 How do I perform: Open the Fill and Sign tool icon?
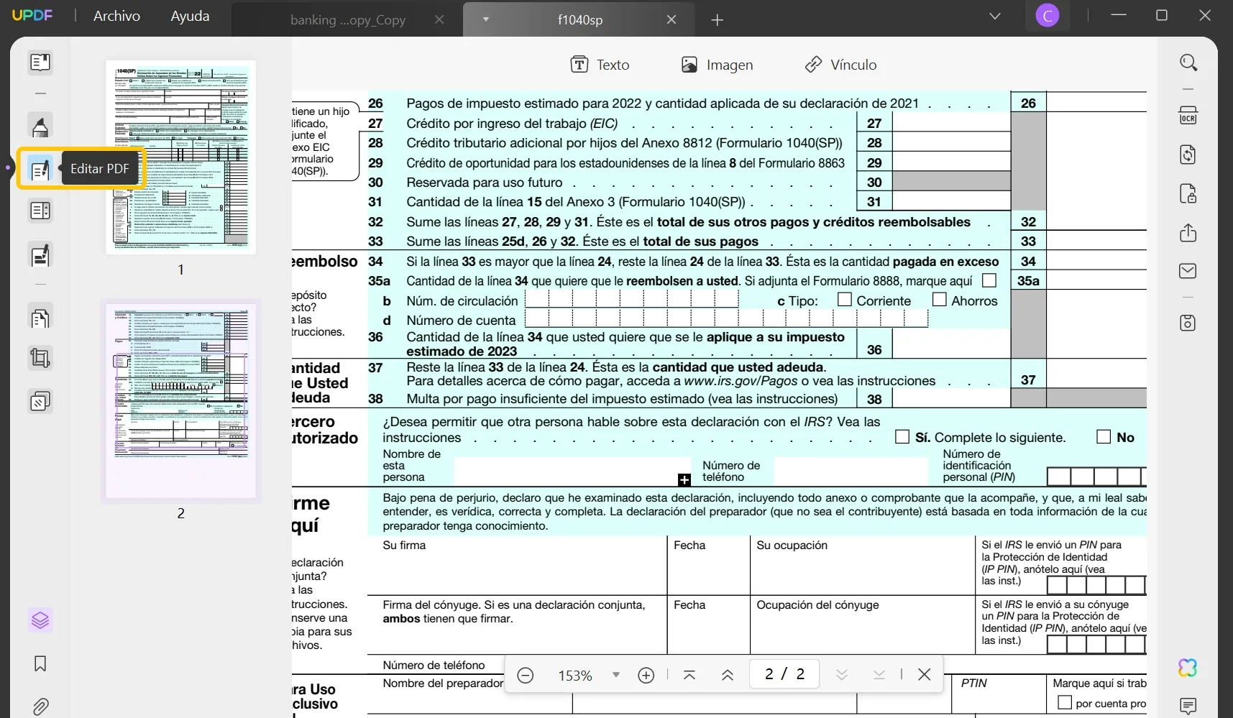[x=40, y=255]
